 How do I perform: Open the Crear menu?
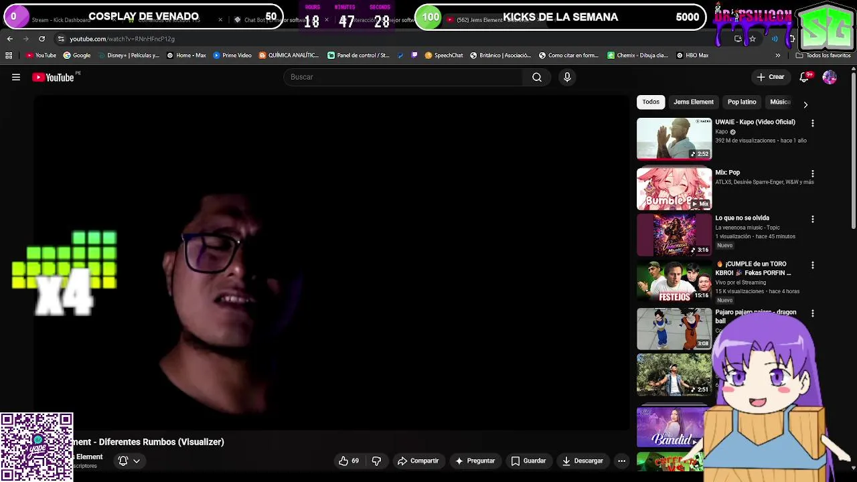[x=771, y=77]
